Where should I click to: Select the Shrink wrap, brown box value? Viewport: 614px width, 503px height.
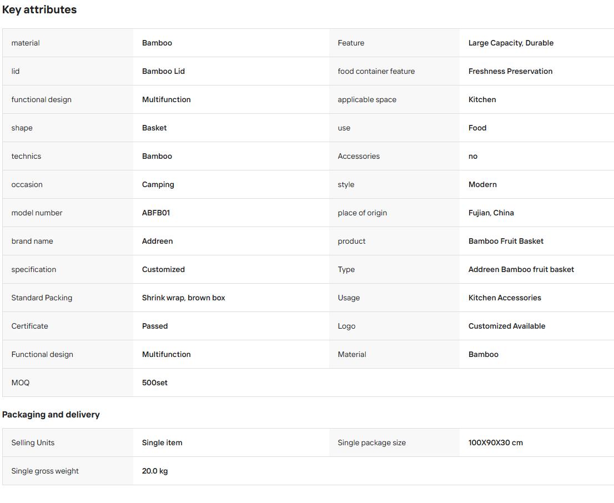(x=184, y=298)
